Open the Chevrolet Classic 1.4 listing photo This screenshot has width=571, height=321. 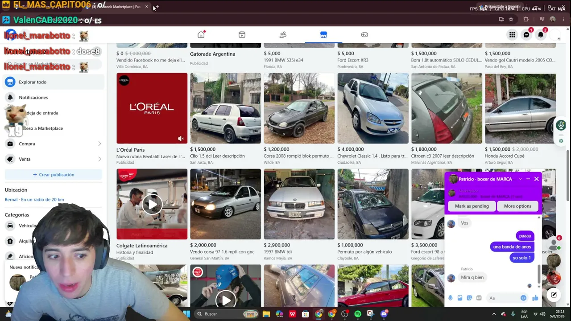pos(373,108)
